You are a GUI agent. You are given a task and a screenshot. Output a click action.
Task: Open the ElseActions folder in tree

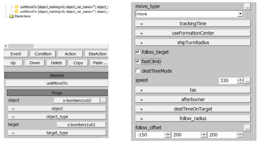tap(22, 16)
